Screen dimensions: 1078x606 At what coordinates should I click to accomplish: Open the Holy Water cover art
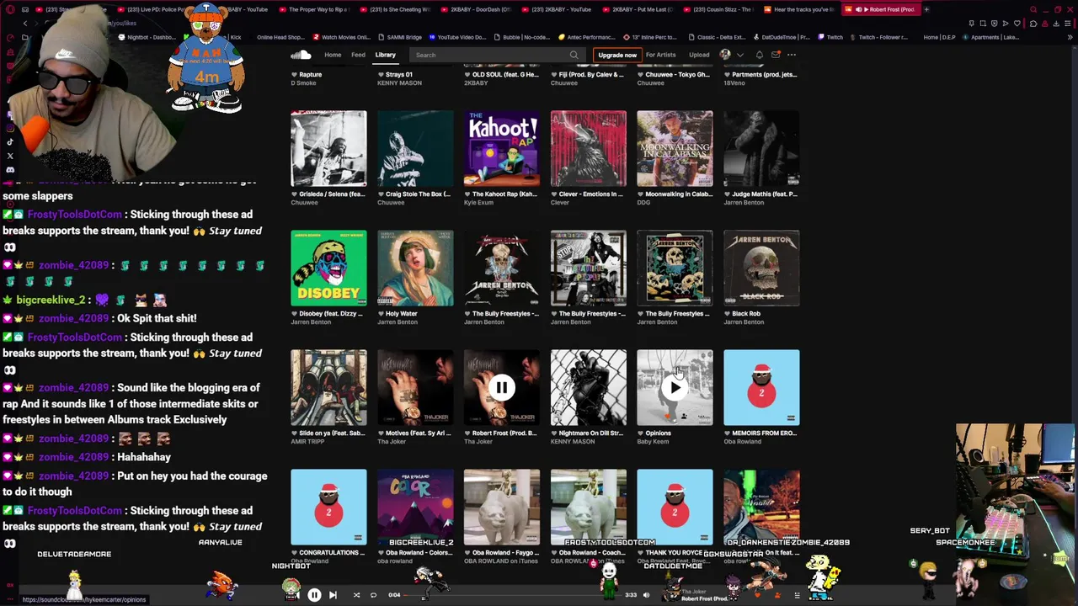(x=415, y=268)
